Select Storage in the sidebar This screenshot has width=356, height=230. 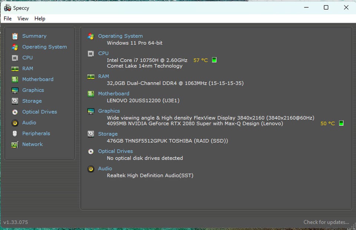point(32,101)
